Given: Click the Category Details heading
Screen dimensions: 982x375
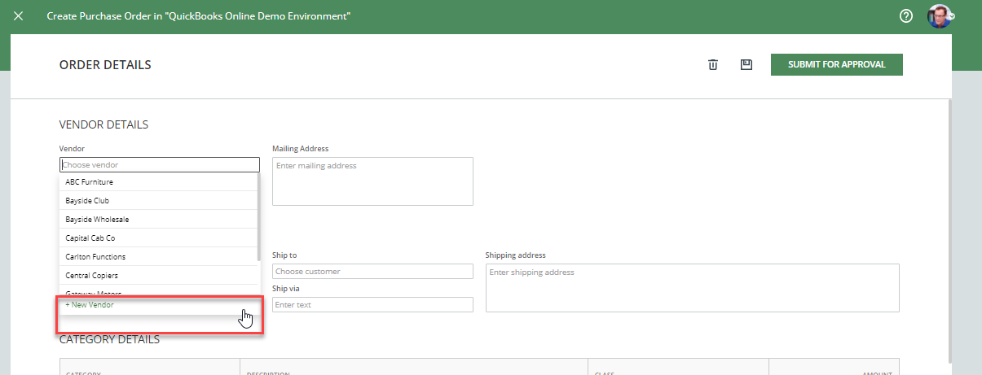Looking at the screenshot, I should pyautogui.click(x=109, y=339).
